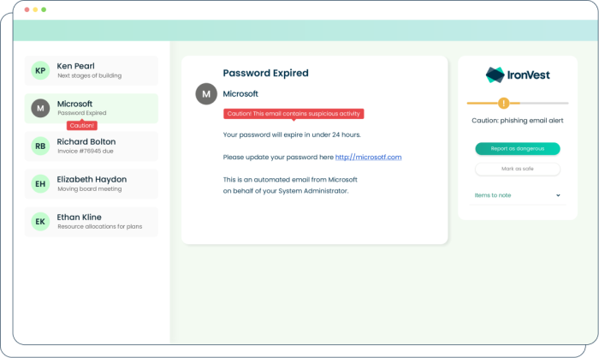
Task: Click the IronVest logo icon
Action: point(495,75)
